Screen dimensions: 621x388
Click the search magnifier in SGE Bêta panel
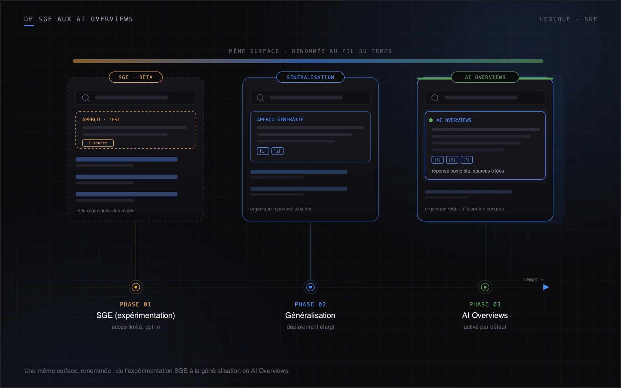[x=86, y=98]
